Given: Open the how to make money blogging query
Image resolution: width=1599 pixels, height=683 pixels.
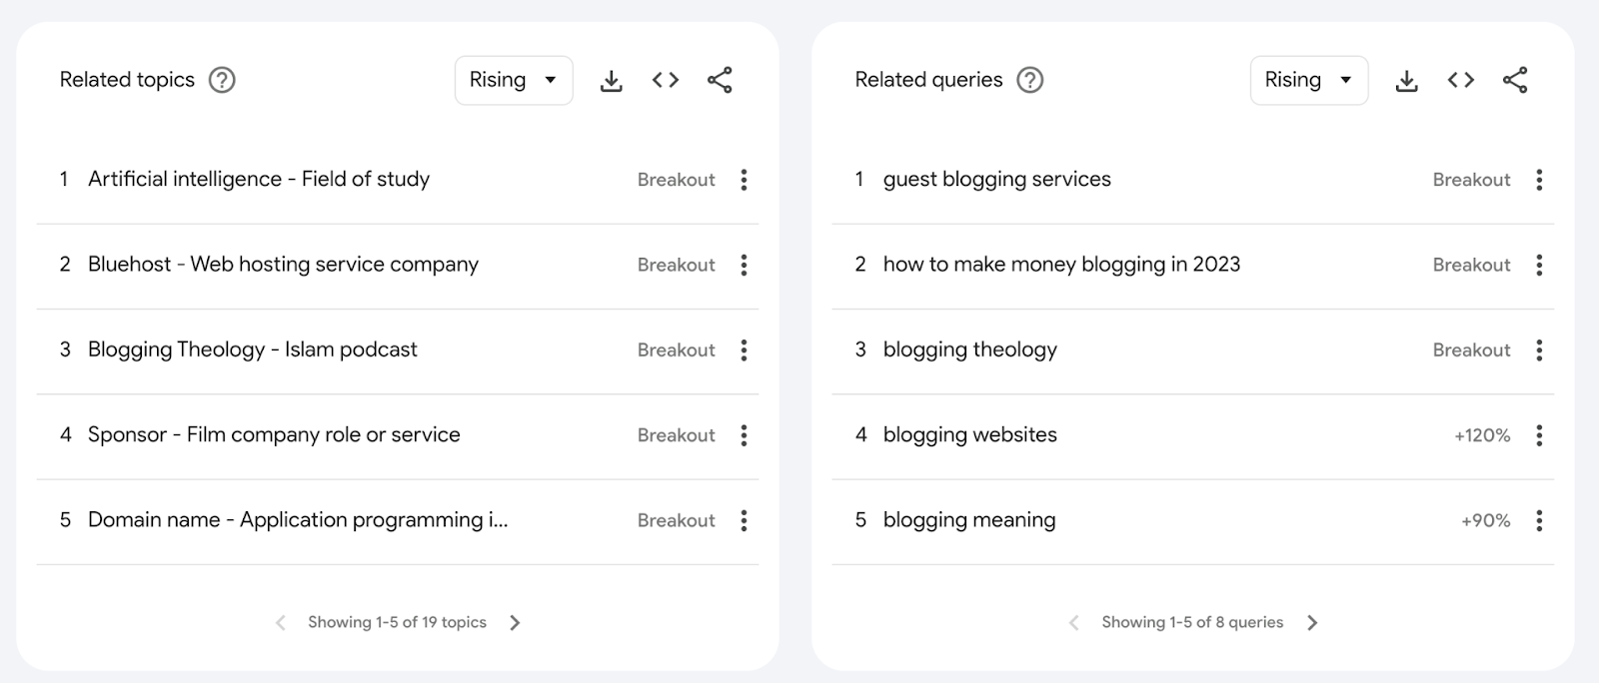Looking at the screenshot, I should tap(1061, 265).
